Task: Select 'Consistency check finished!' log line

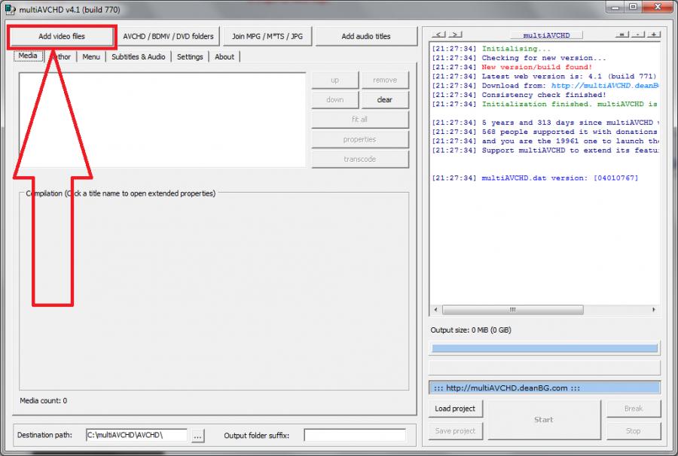Action: pyautogui.click(x=519, y=95)
